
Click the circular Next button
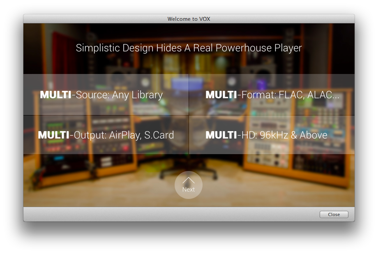coord(189,185)
